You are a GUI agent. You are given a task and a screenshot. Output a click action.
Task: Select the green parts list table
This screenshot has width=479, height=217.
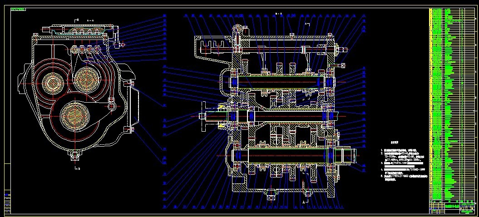452,104
